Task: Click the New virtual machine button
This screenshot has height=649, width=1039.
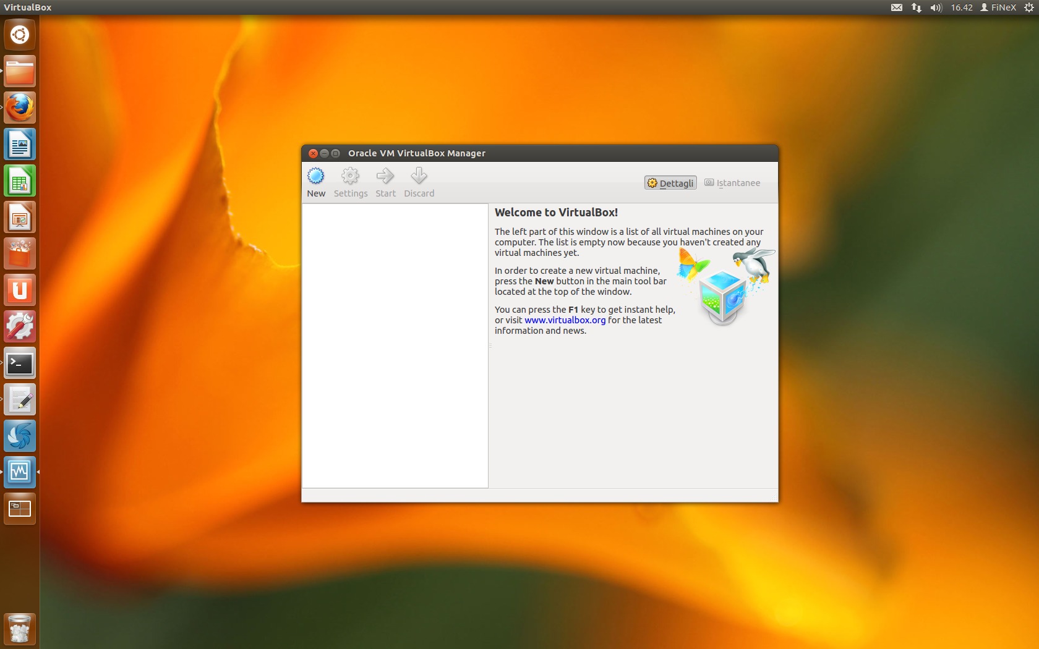Action: (x=316, y=182)
